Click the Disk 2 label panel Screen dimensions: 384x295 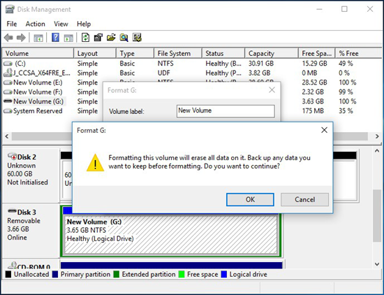tap(31, 175)
